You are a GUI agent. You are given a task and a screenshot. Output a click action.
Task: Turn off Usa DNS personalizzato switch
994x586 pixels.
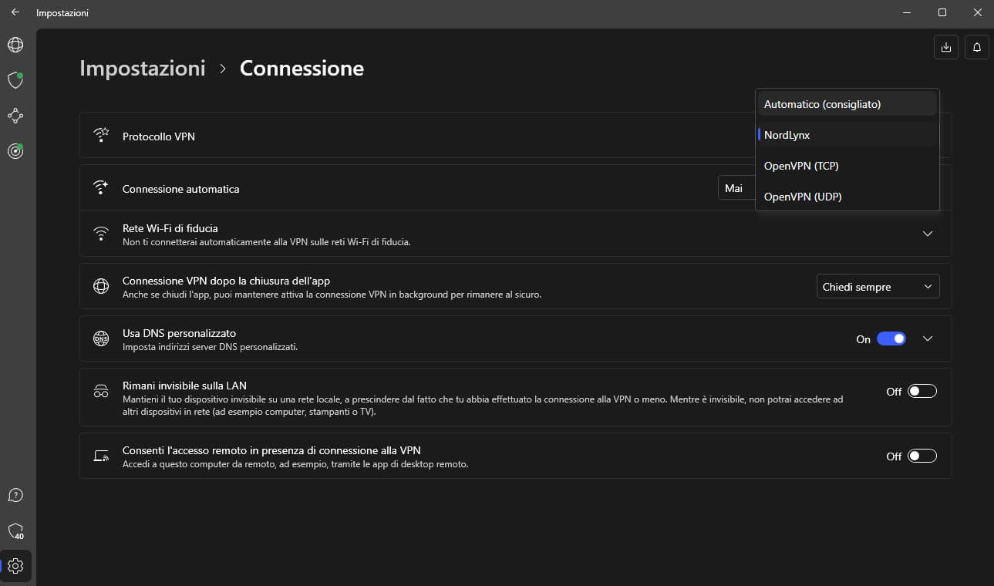[891, 338]
